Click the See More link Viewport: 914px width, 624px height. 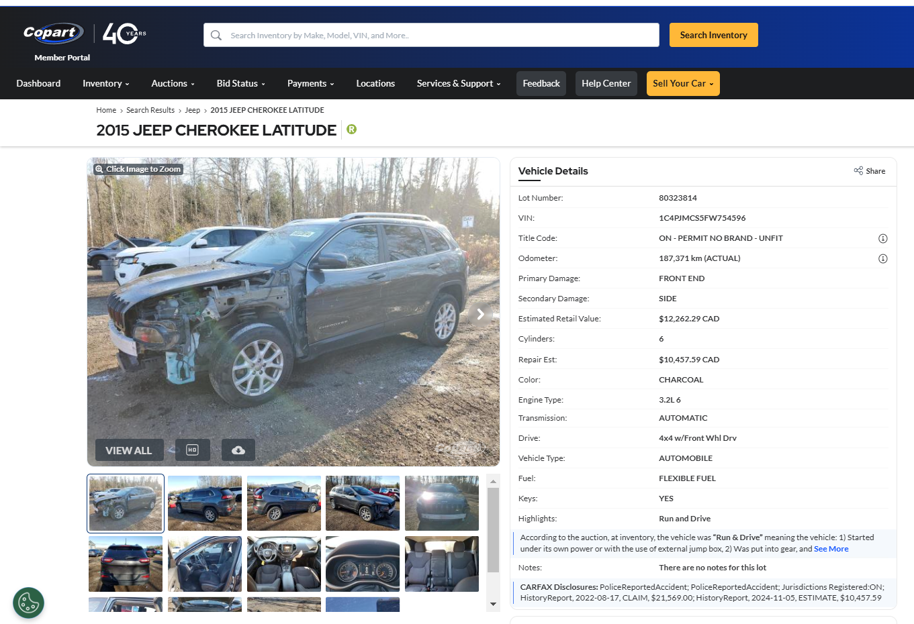(831, 549)
